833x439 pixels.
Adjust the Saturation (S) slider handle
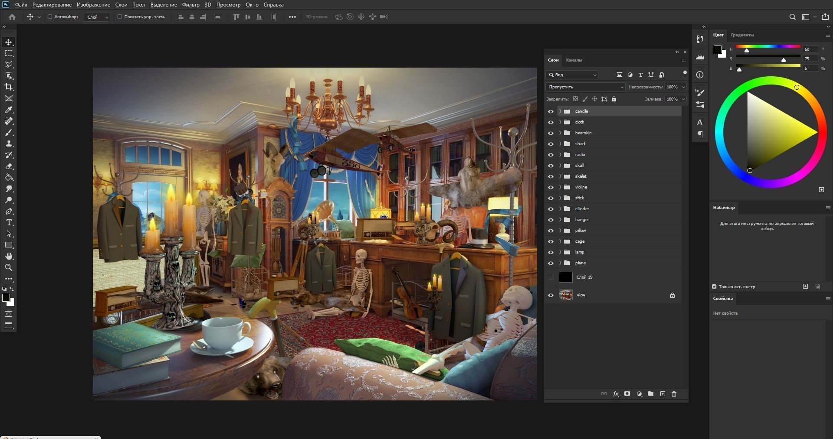pyautogui.click(x=784, y=60)
